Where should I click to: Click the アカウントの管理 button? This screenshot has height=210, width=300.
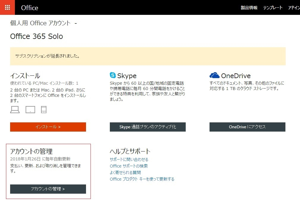click(x=48, y=189)
